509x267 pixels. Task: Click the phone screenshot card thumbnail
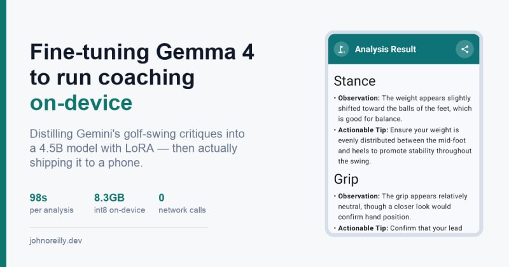coord(403,133)
